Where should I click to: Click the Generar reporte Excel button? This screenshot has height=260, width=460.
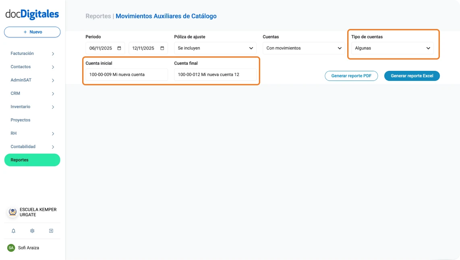(x=412, y=76)
